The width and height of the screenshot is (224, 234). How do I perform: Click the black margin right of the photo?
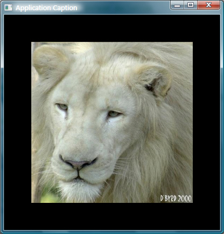click(206, 122)
